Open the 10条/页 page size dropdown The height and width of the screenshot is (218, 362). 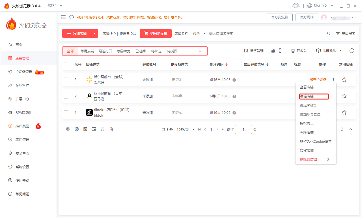[x=186, y=130]
